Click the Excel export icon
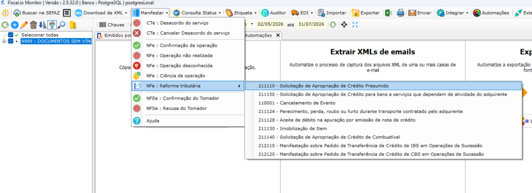The height and width of the screenshot is (193, 532). click(388, 13)
